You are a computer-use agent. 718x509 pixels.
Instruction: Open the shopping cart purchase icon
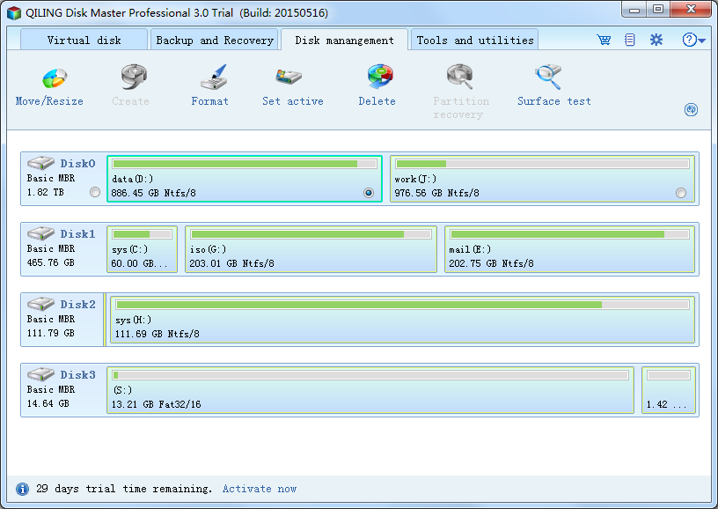pos(604,41)
